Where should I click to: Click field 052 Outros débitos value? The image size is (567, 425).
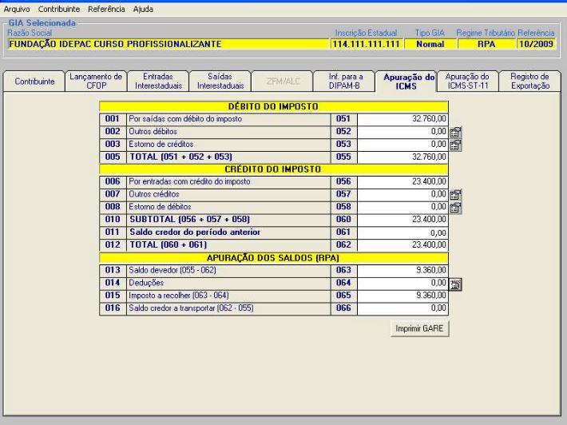[x=402, y=132]
